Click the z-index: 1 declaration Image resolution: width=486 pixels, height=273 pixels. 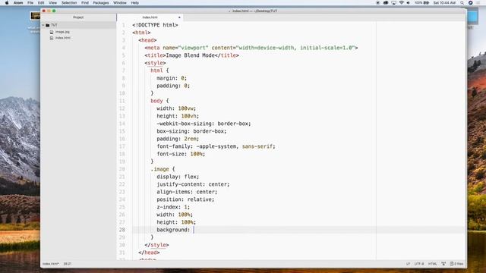[x=173, y=207]
